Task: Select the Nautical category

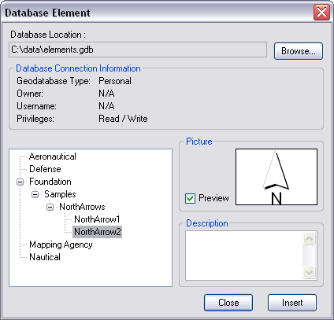Action: tap(45, 257)
